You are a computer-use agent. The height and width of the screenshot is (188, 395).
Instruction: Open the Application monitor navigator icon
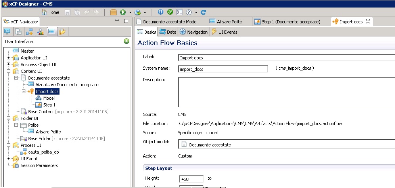[7, 32]
